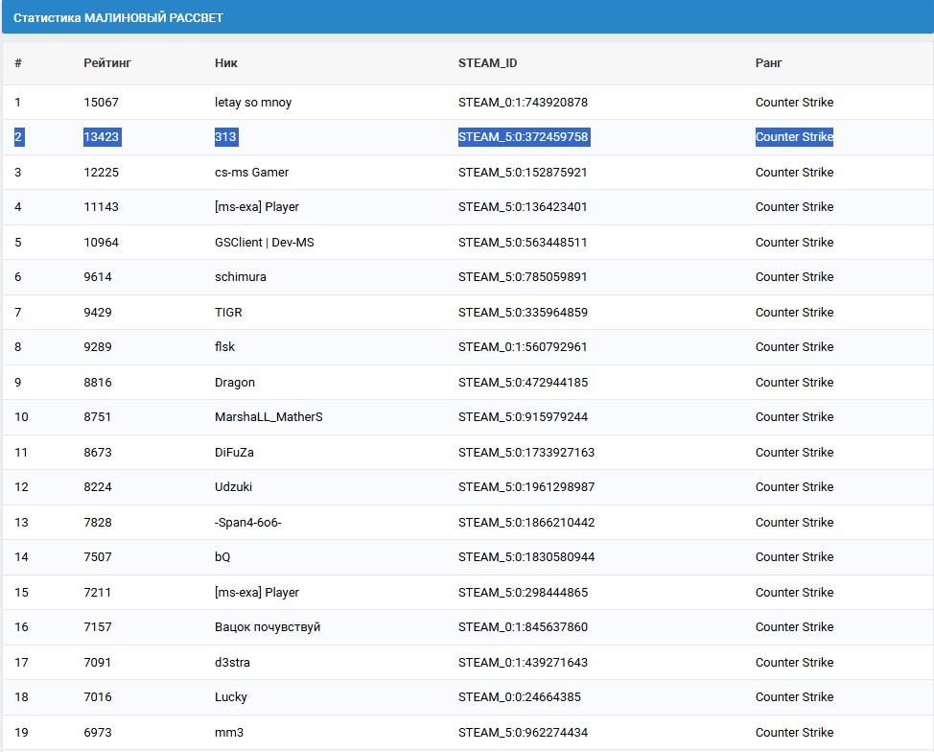Click the highlighted nickname 313
Screen dimensions: 934x752
click(x=225, y=137)
